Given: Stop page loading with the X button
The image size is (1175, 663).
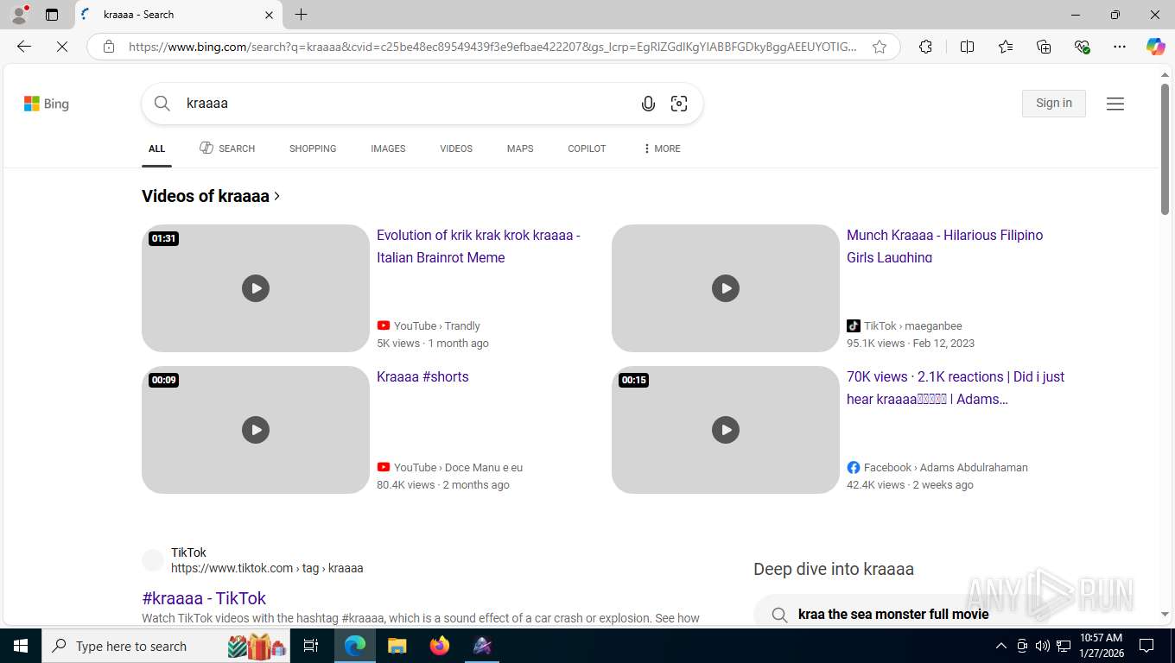Looking at the screenshot, I should (62, 47).
